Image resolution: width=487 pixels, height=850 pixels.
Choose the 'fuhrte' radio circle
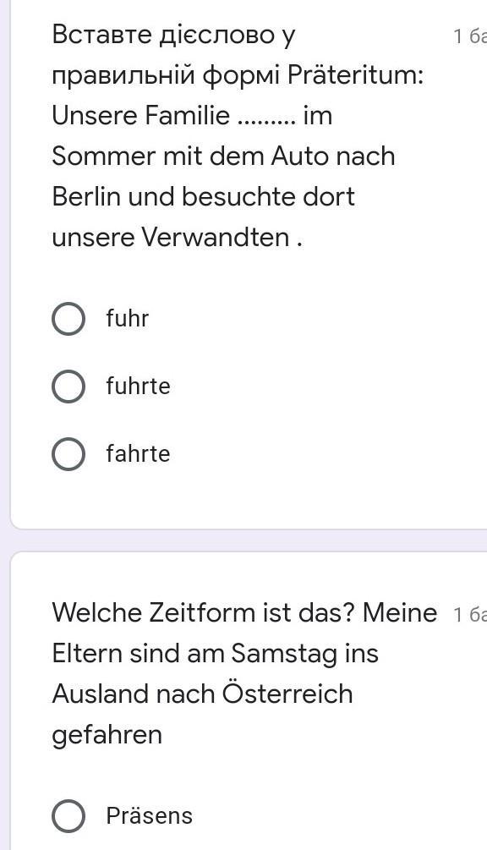(68, 387)
